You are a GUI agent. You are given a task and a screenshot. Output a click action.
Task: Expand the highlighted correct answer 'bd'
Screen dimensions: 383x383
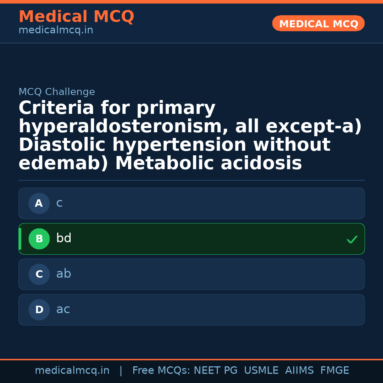click(191, 239)
